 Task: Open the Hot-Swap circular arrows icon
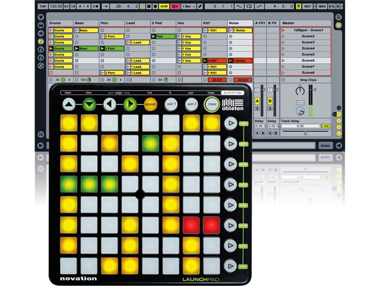tap(41, 66)
